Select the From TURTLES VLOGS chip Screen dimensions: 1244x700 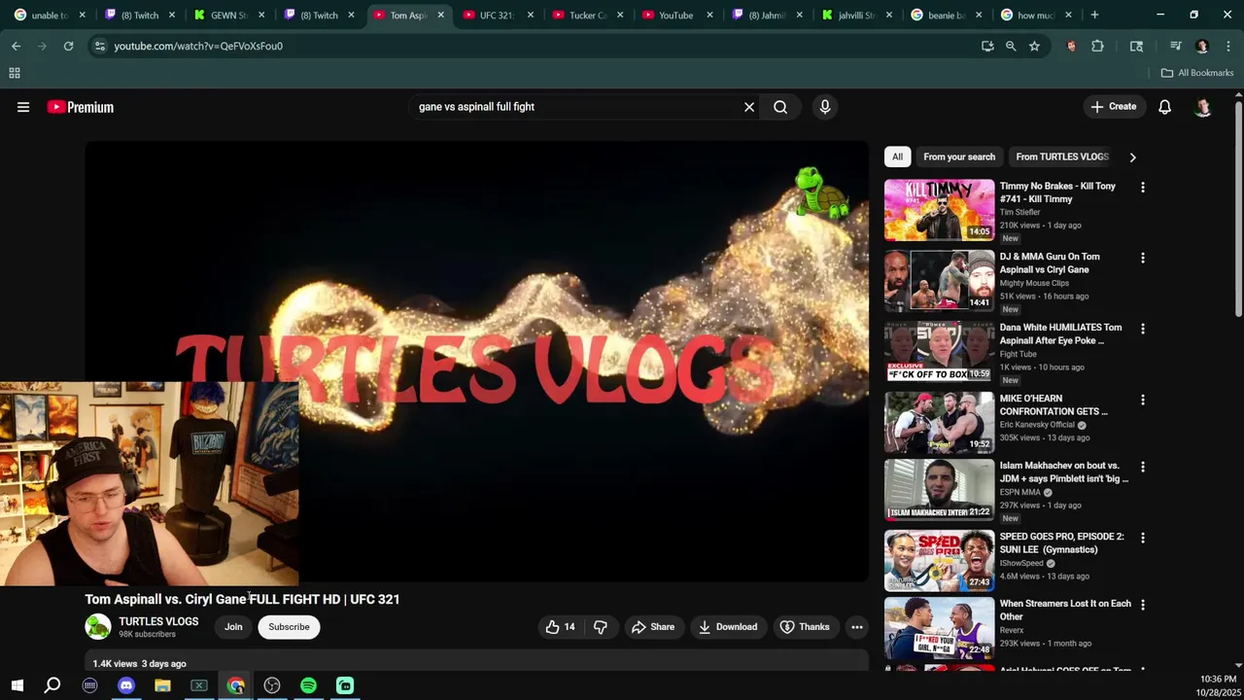coord(1061,157)
